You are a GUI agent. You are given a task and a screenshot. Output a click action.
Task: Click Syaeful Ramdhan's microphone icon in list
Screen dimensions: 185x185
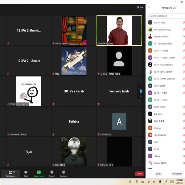point(183,37)
